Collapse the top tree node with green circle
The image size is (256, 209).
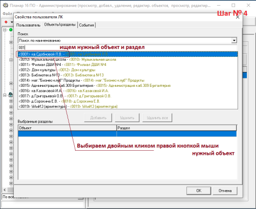5,30
